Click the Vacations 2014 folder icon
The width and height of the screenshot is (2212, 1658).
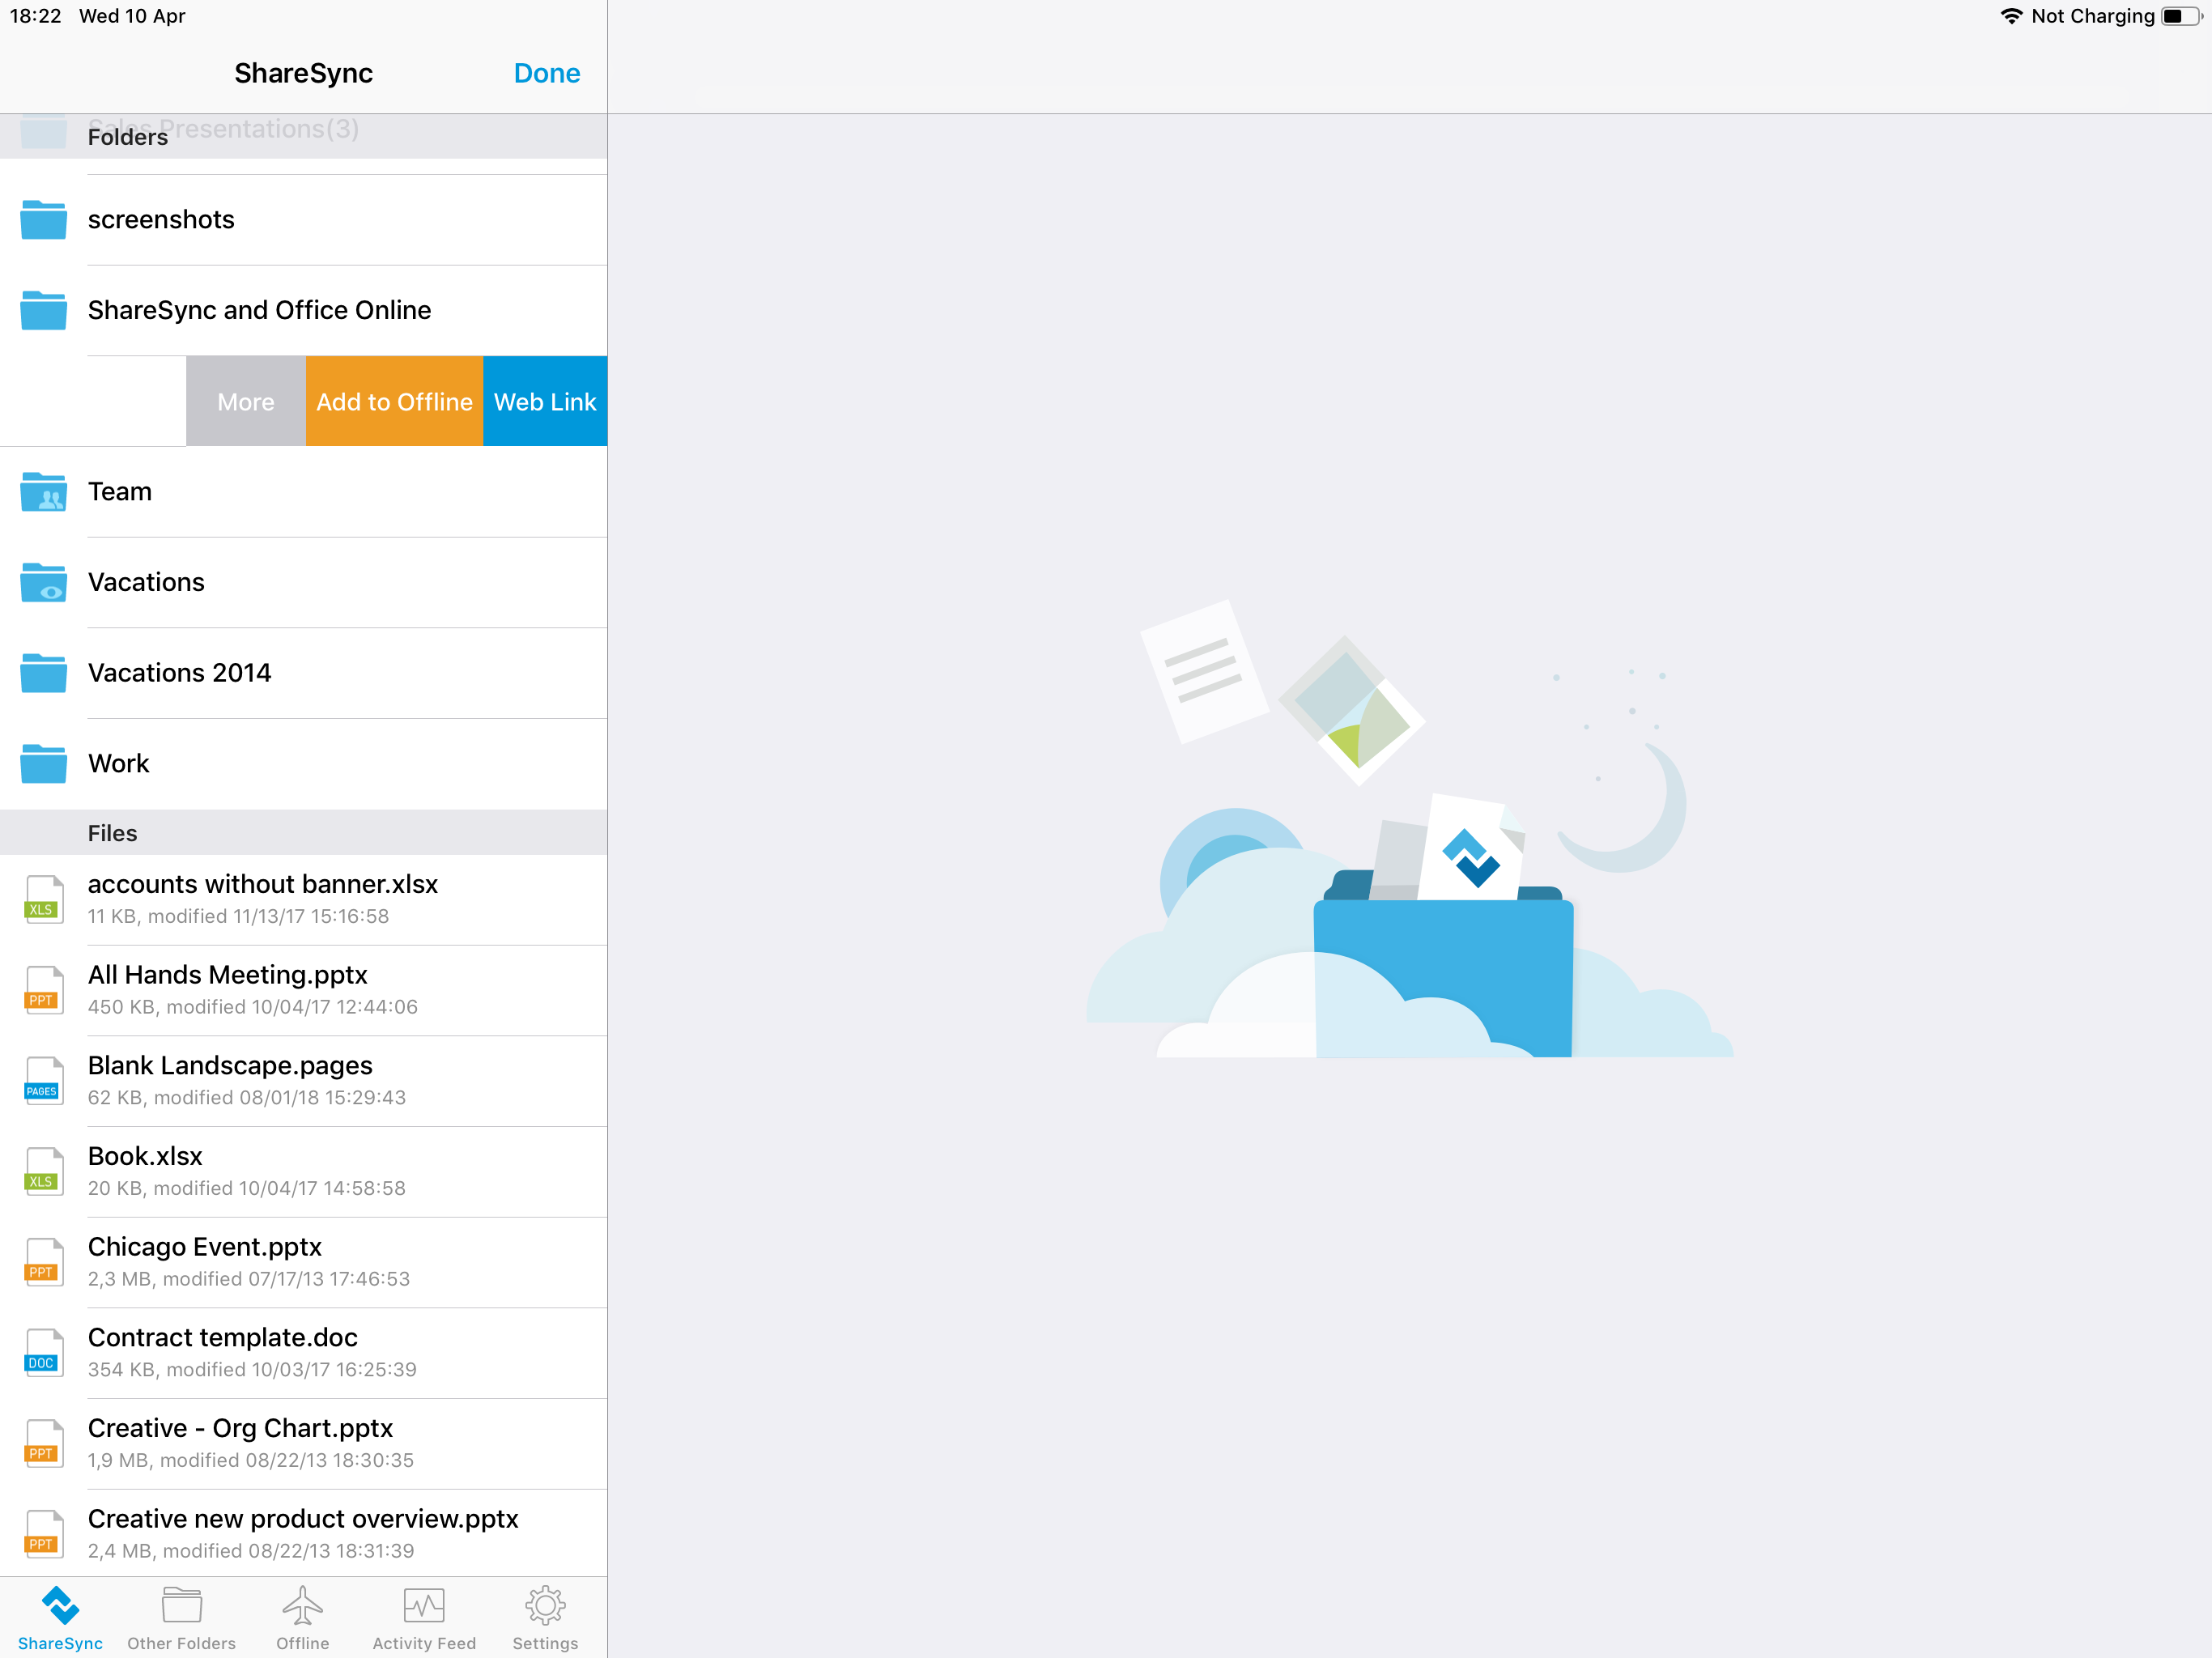click(43, 673)
